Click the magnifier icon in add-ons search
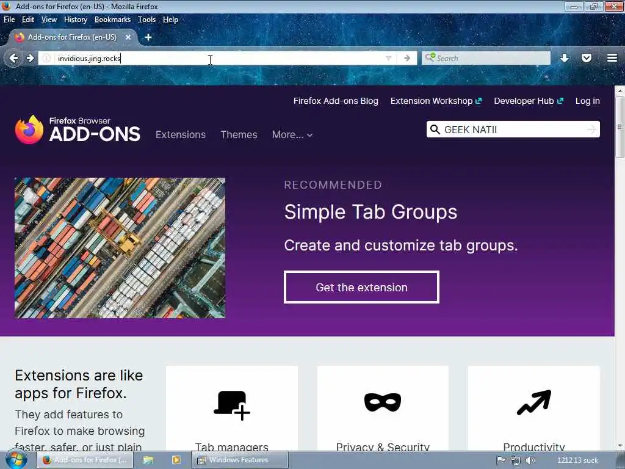The height and width of the screenshot is (469, 625). tap(435, 129)
